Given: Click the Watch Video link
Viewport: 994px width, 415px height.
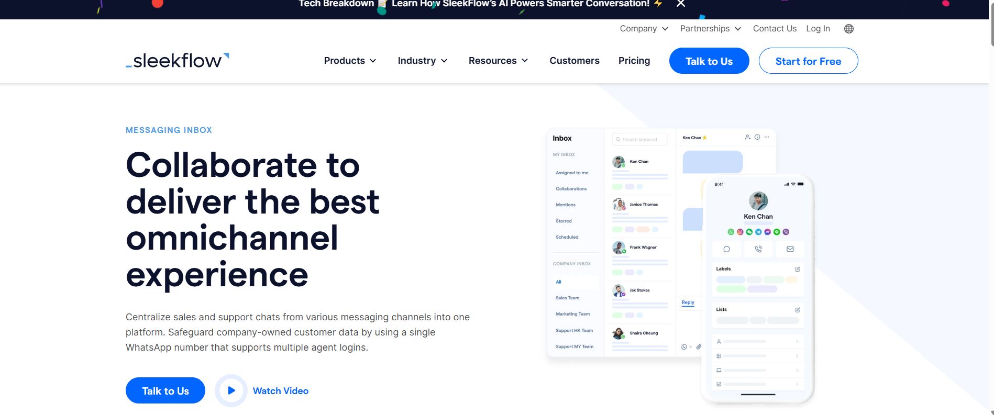Looking at the screenshot, I should coord(281,391).
